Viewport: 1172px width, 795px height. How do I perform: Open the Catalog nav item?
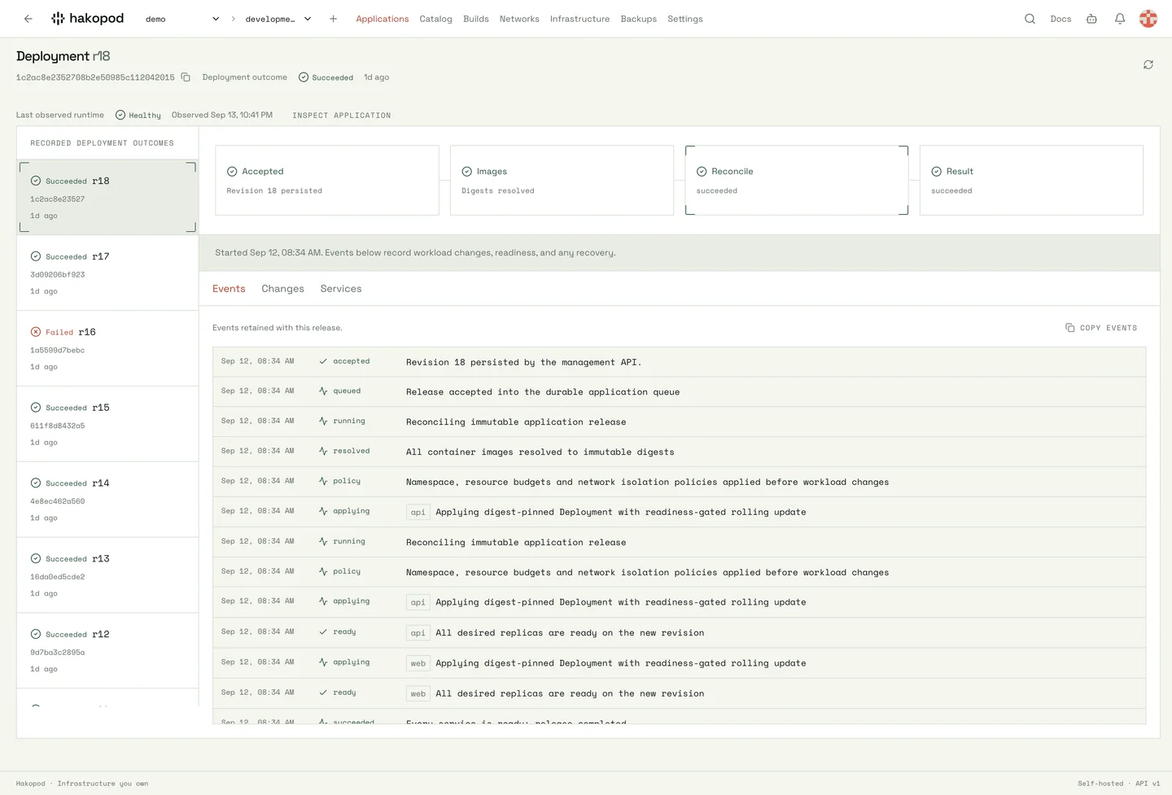tap(435, 19)
